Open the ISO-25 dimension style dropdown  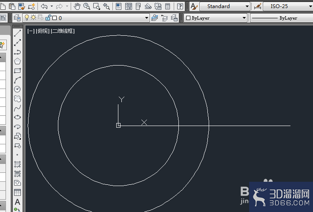(288, 6)
